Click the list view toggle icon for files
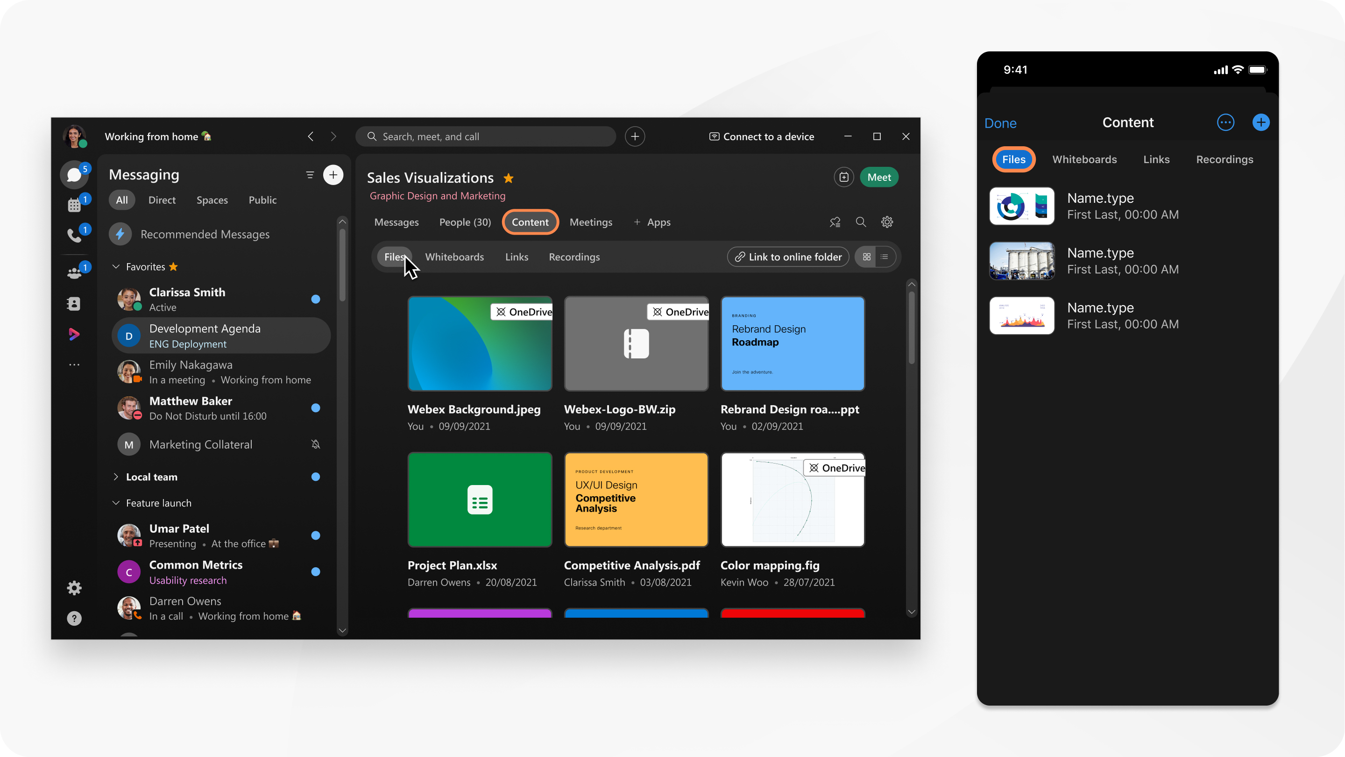 (884, 257)
